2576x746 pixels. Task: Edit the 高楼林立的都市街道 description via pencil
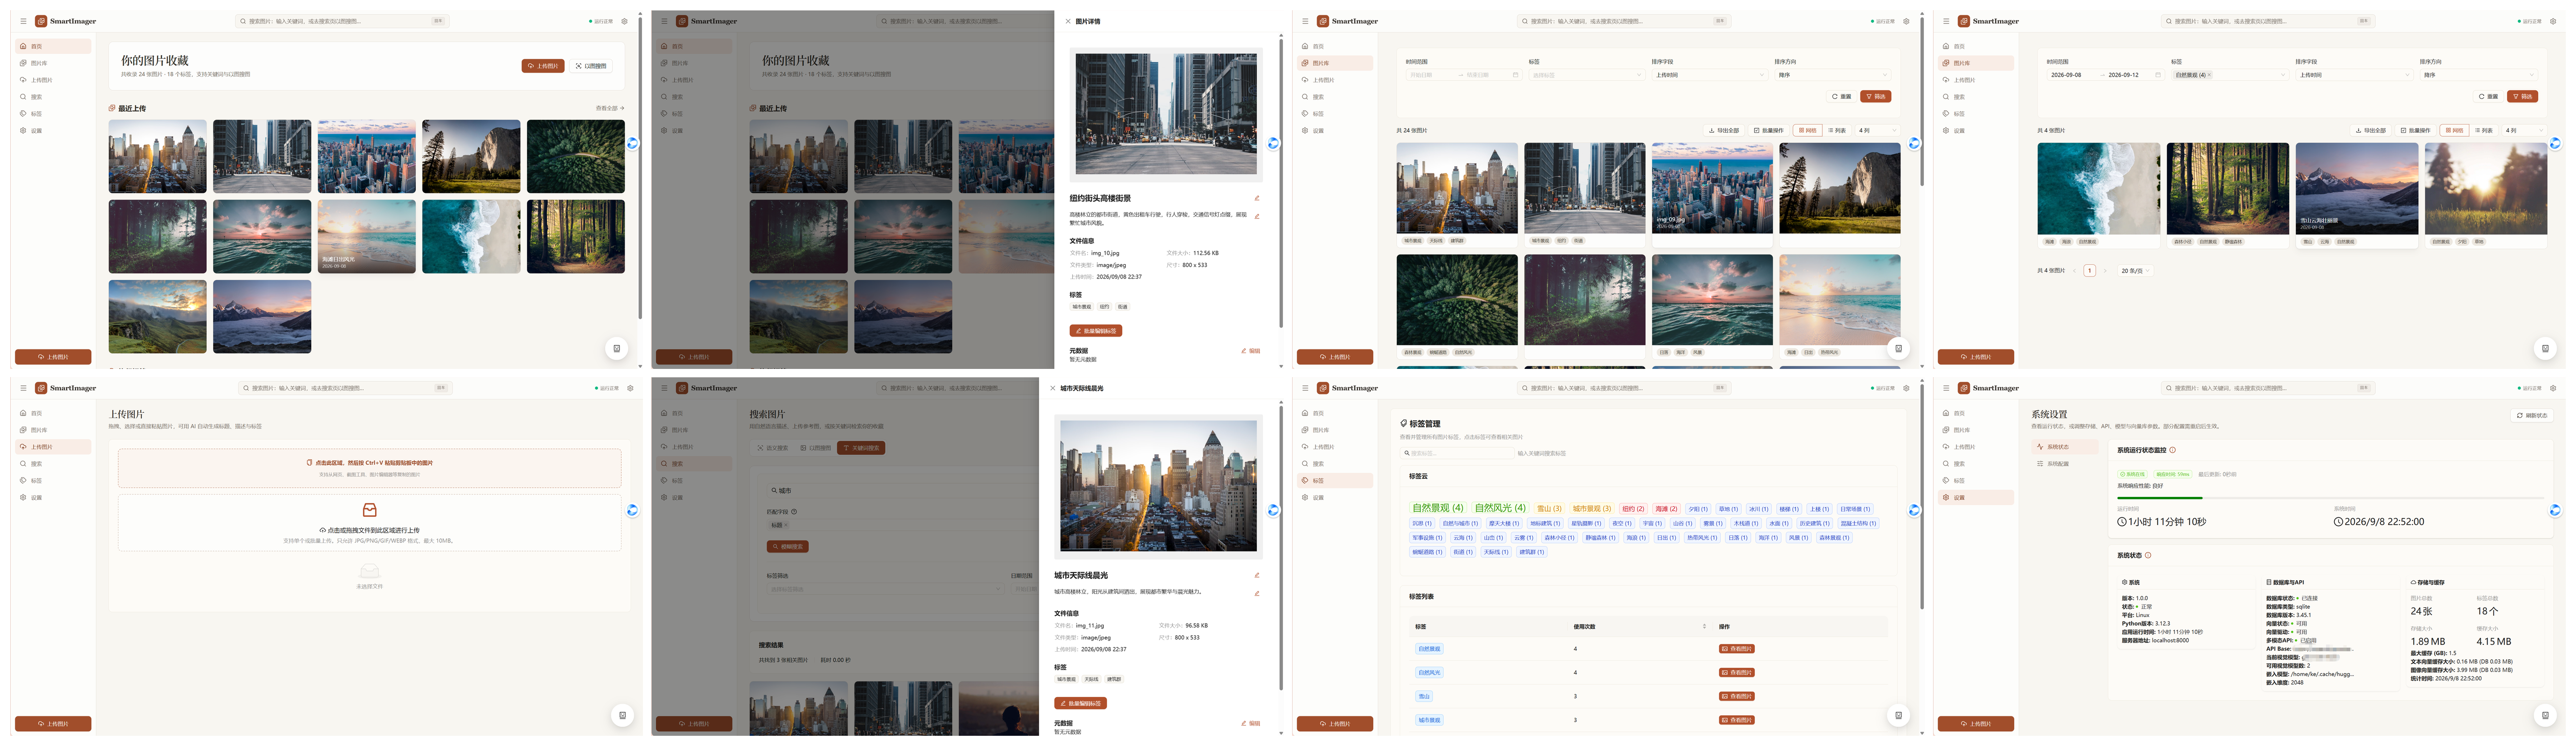coord(1257,216)
